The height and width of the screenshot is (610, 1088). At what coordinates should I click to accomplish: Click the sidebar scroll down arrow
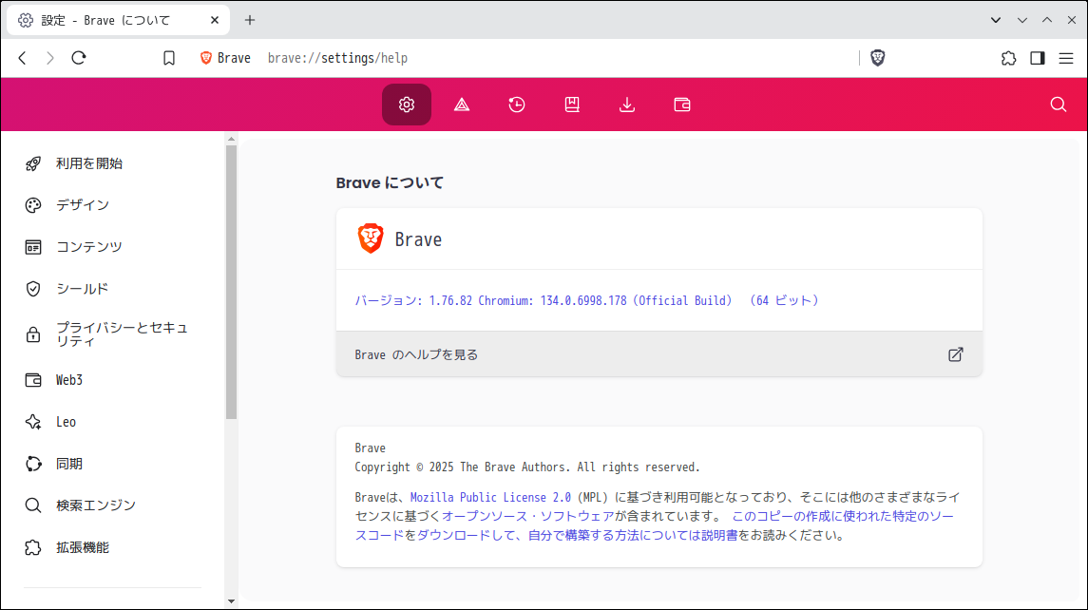coord(231,601)
